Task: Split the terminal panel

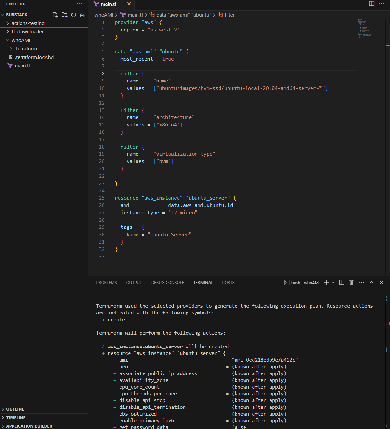Action: tap(342, 282)
